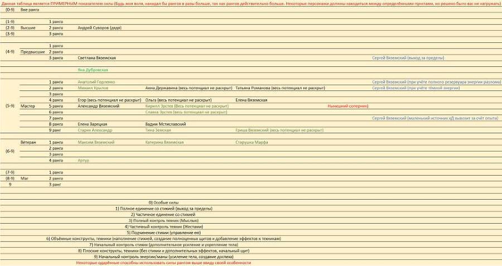Click the "Артур" cell
502x266 pixels.
[83, 160]
